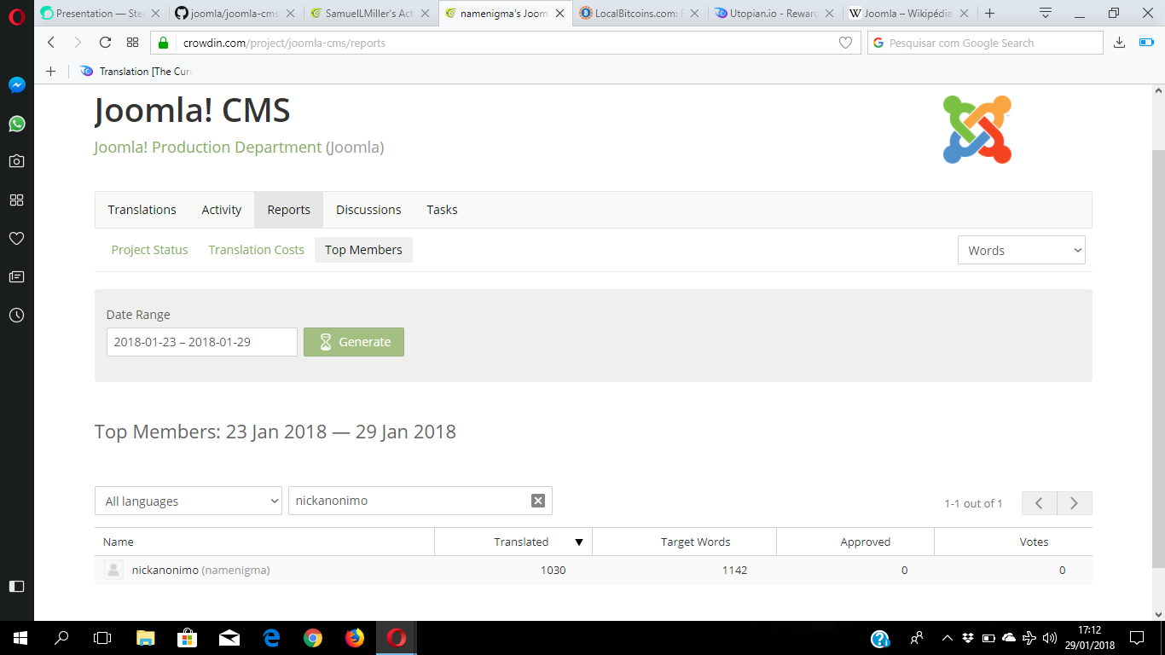This screenshot has height=655, width=1165.
Task: Open the Translations project tab
Action: point(142,210)
